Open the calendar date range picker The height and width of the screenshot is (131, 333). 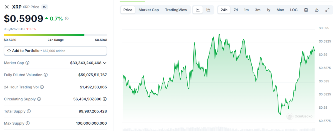[306, 10]
